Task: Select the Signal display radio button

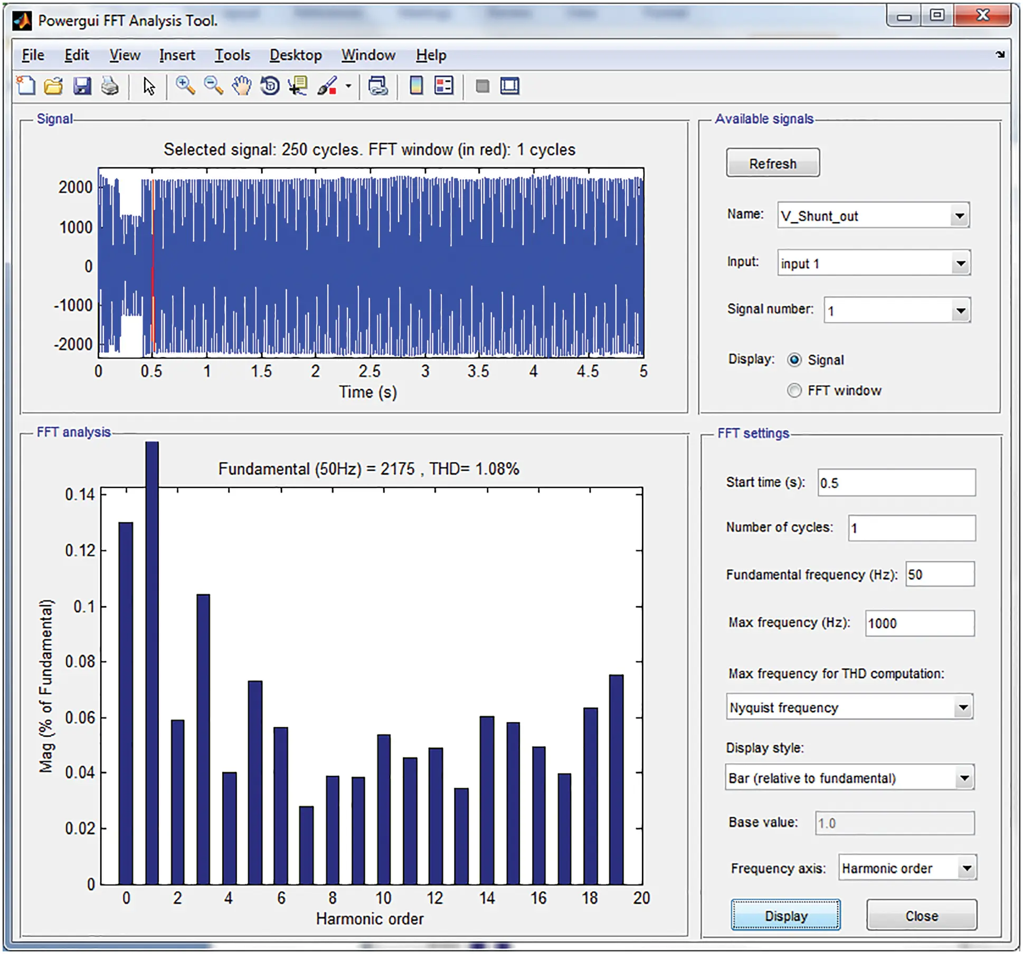Action: (x=794, y=360)
